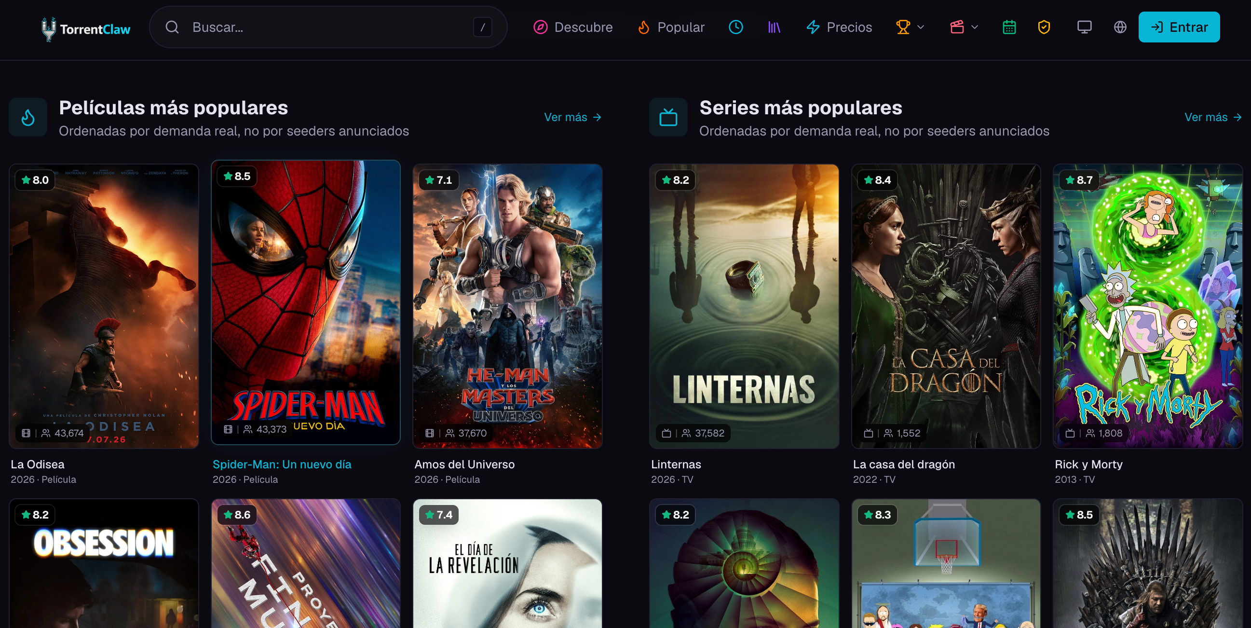1251x628 pixels.
Task: Click La casa del dragón title
Action: tap(904, 464)
